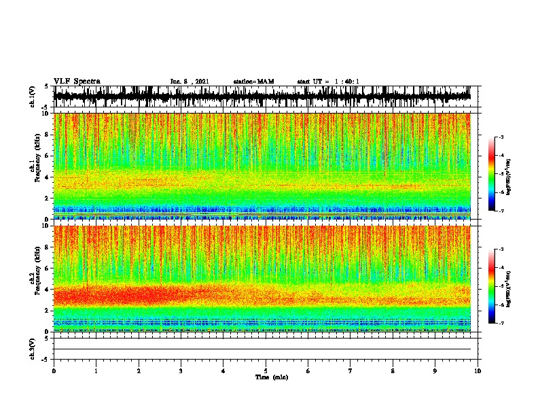Click the flat ch.3 voltage trace line
538x416 pixels.
pos(262,349)
